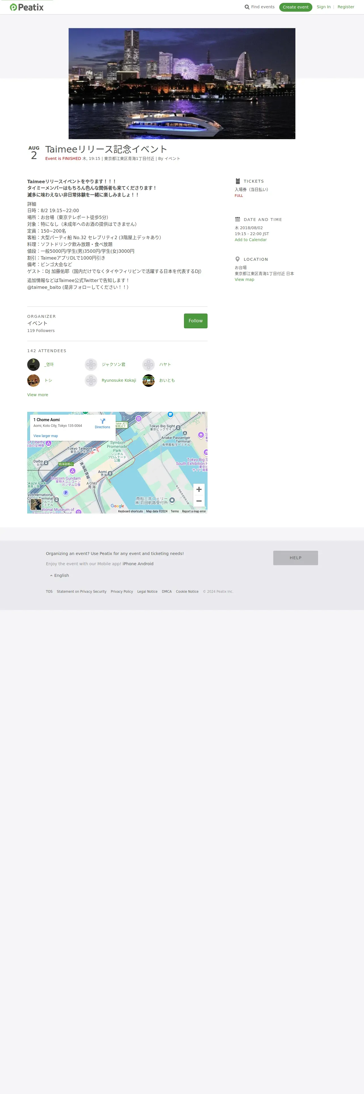Click '1 Chome Aomi' map address title
This screenshot has height=1094, width=364.
pos(46,419)
